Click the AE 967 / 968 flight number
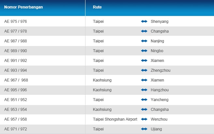Screen dimensions: 214x134 click(16, 80)
